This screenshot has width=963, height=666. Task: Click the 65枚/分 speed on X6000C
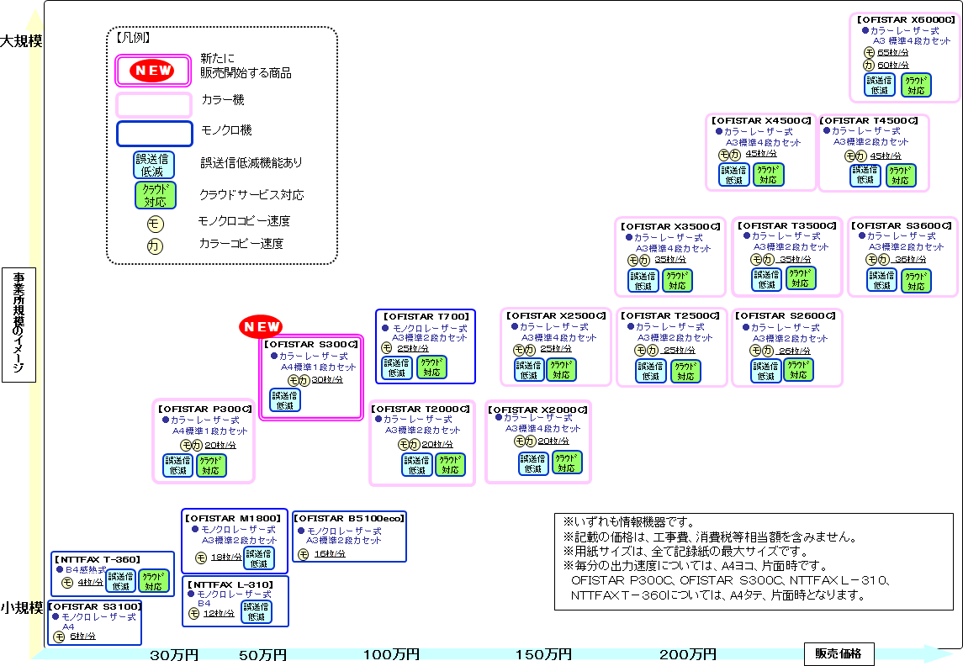pyautogui.click(x=893, y=53)
